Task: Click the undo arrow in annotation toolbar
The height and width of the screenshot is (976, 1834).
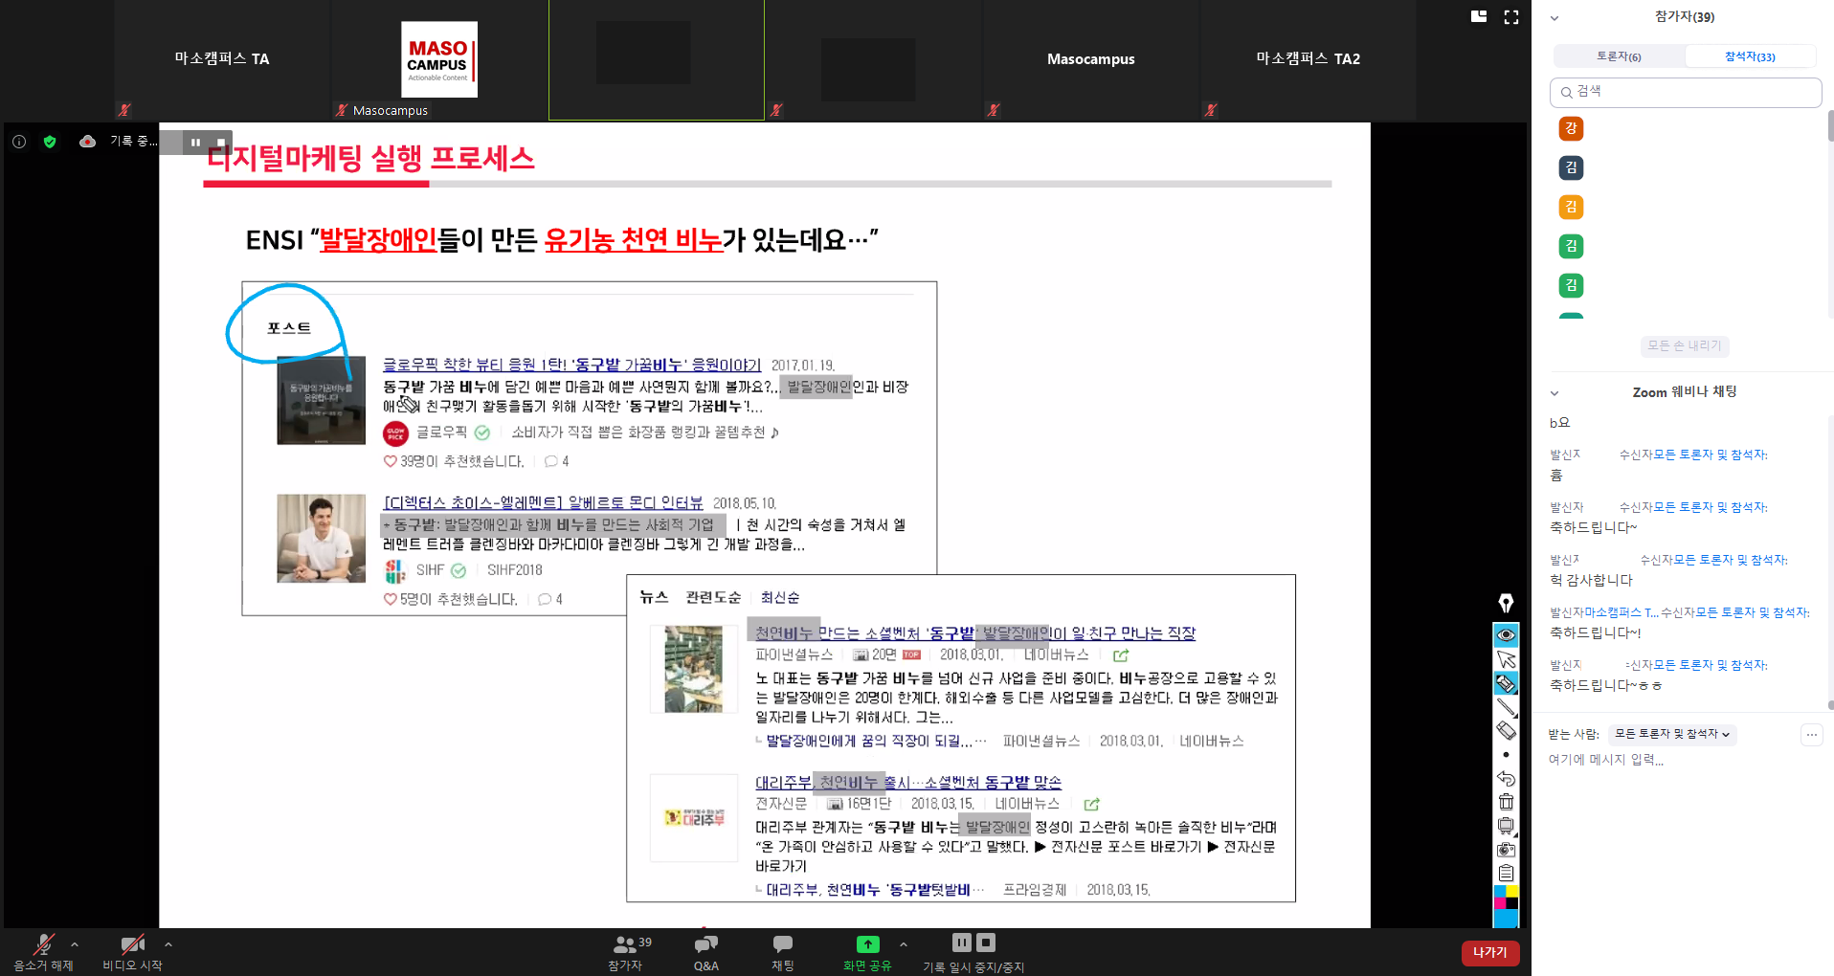Action: tap(1506, 779)
